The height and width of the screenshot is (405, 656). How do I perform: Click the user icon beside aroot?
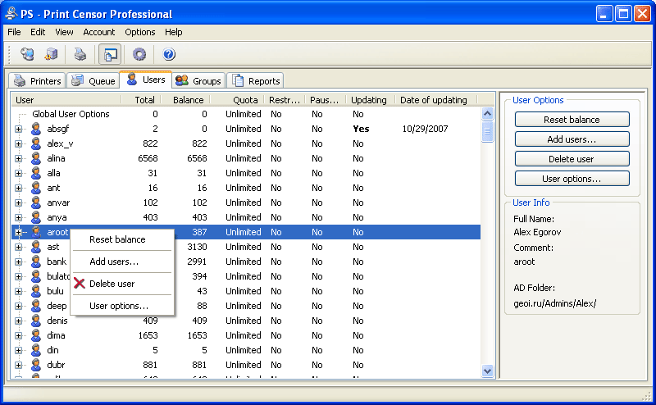point(36,232)
